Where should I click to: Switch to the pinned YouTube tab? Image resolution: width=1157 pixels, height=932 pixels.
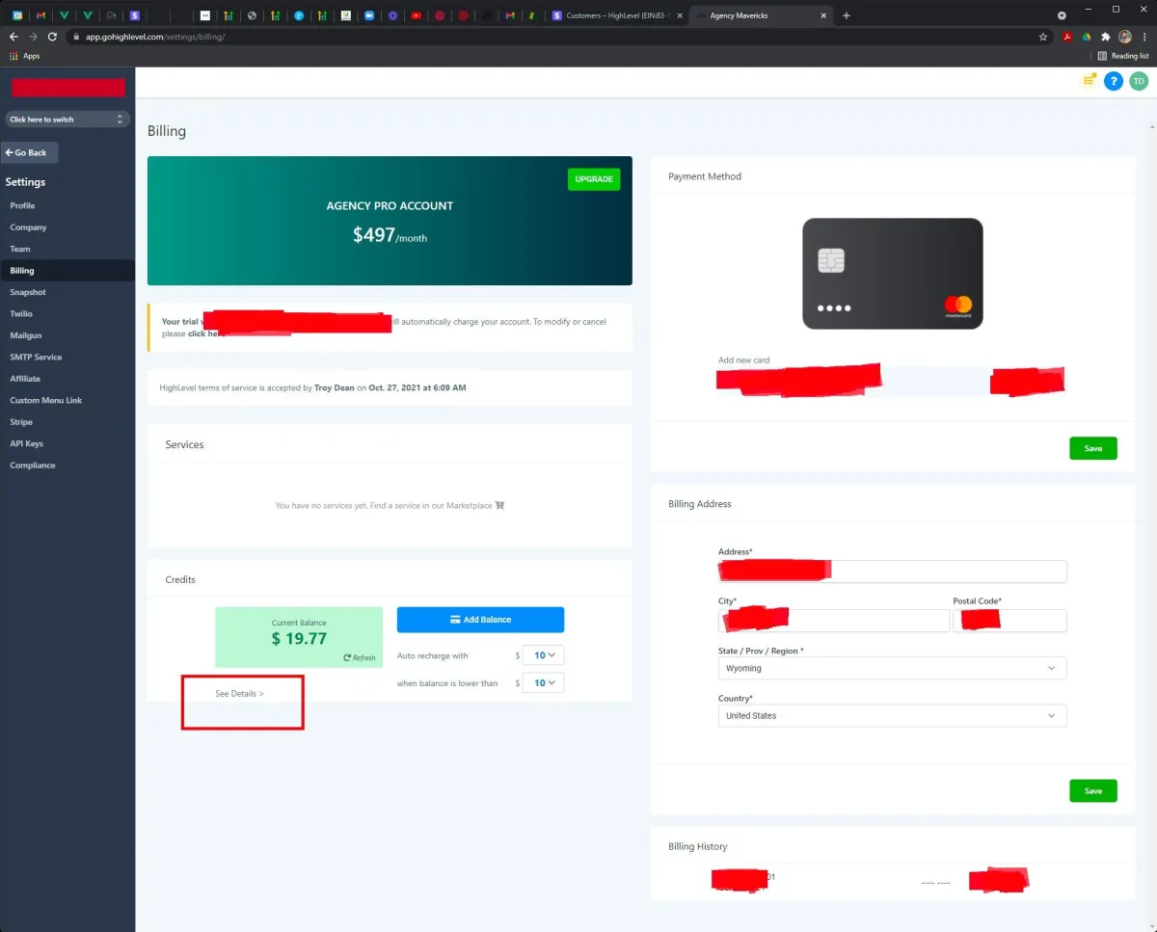pos(416,15)
